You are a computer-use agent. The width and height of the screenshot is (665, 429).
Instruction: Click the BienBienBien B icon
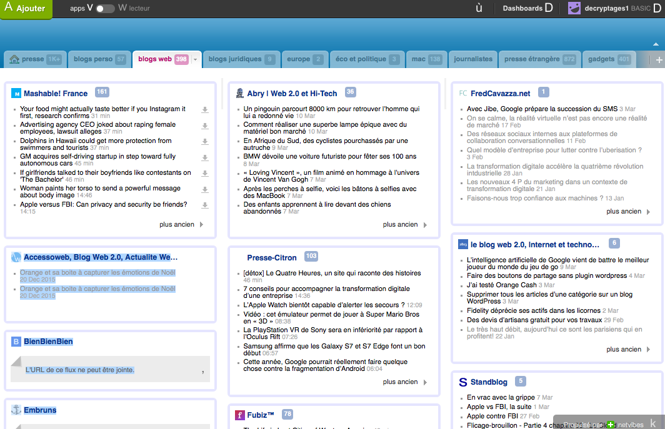point(16,342)
